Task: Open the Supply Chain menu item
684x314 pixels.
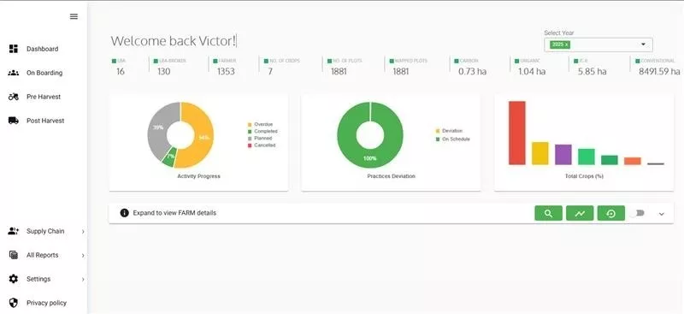Action: [x=45, y=231]
